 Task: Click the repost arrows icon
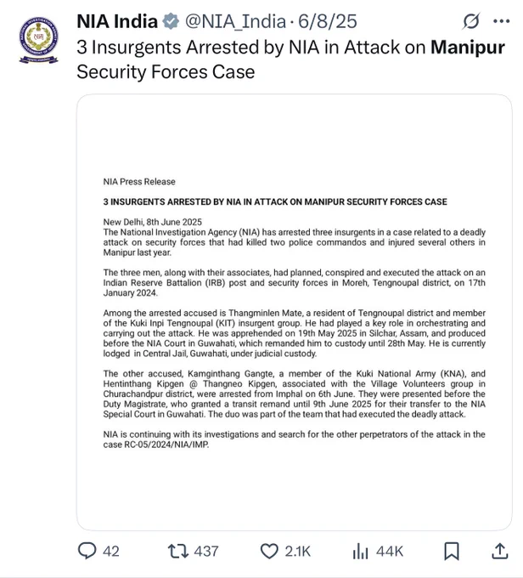pyautogui.click(x=178, y=551)
